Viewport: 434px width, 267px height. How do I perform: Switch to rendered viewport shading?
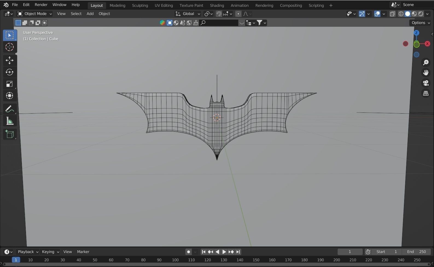pyautogui.click(x=421, y=14)
